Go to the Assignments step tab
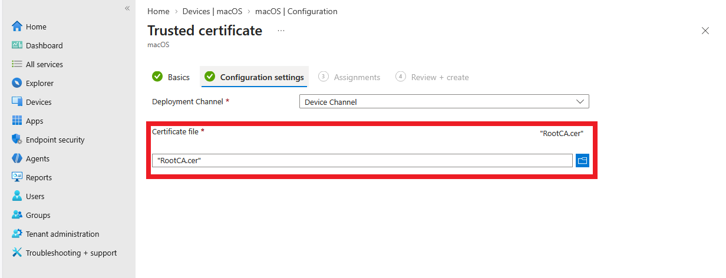 (x=349, y=77)
